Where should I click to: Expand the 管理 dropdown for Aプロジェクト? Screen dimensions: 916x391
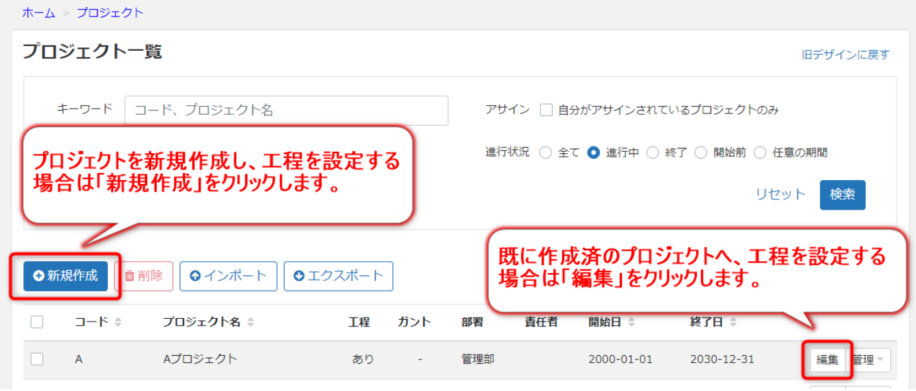(869, 359)
